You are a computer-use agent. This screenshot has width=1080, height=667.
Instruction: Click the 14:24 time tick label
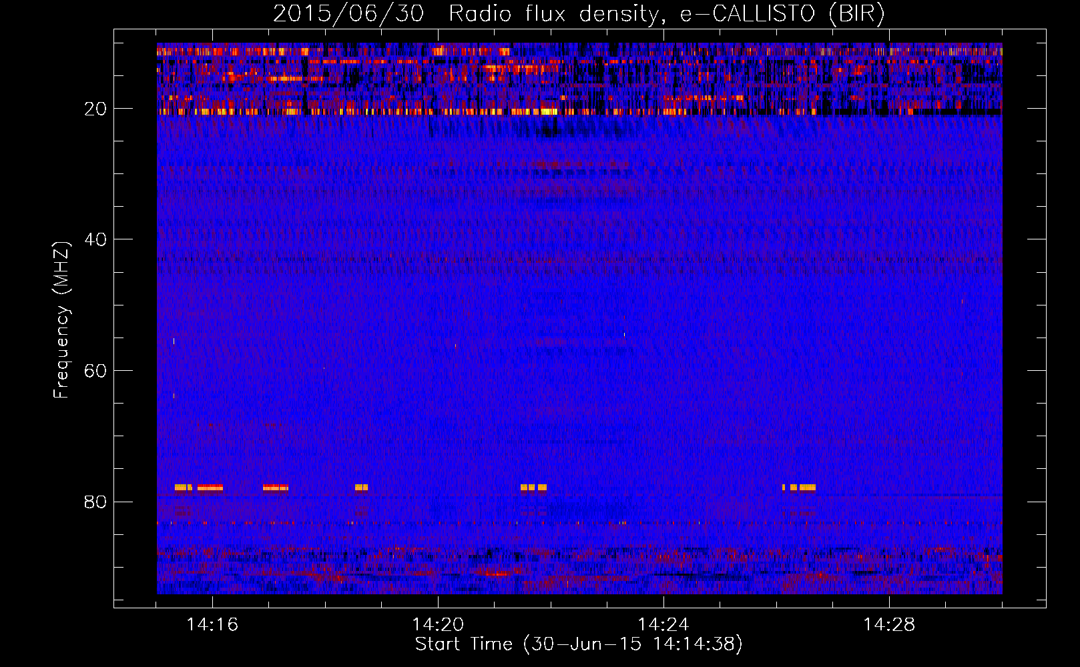[x=663, y=625]
